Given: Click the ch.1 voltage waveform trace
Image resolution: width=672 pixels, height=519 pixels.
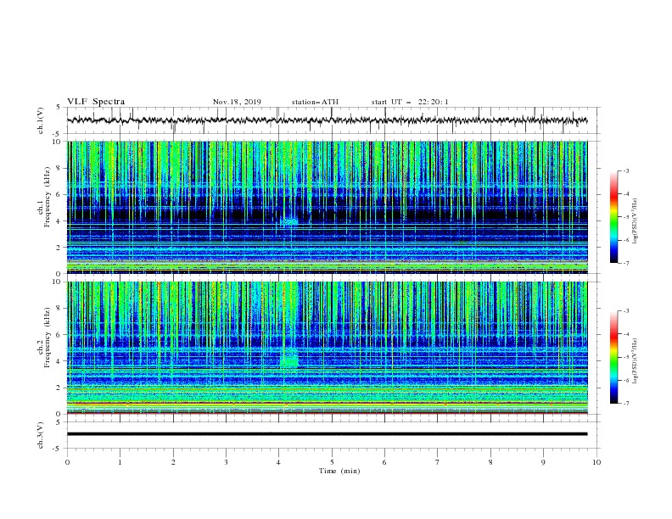Looking at the screenshot, I should pyautogui.click(x=327, y=120).
